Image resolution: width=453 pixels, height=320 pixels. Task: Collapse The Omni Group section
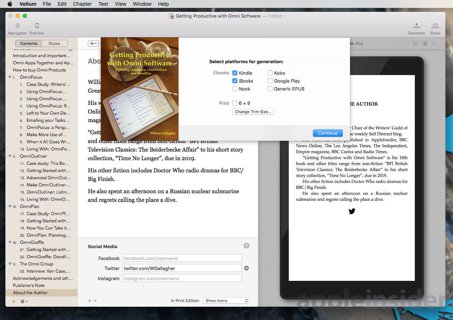(10, 264)
